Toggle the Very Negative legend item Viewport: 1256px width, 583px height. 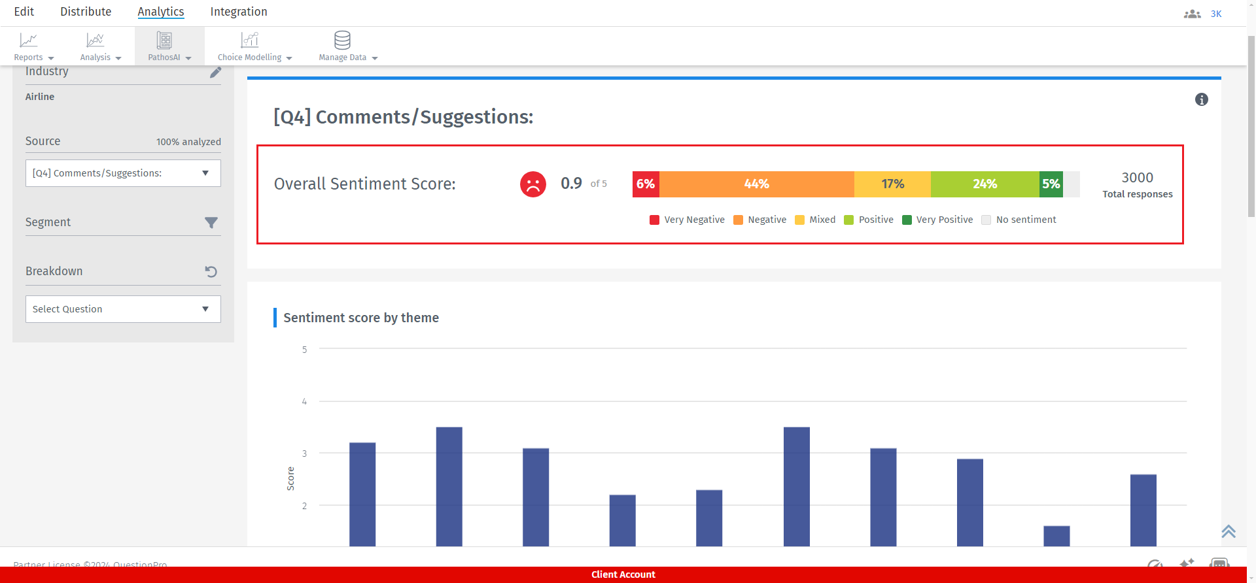coord(687,220)
